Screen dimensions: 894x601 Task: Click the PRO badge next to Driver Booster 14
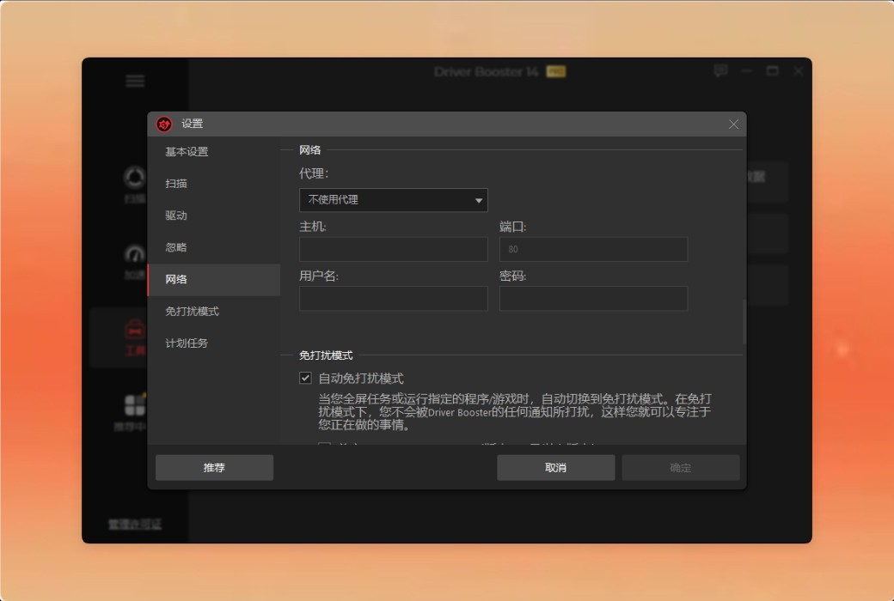point(556,72)
